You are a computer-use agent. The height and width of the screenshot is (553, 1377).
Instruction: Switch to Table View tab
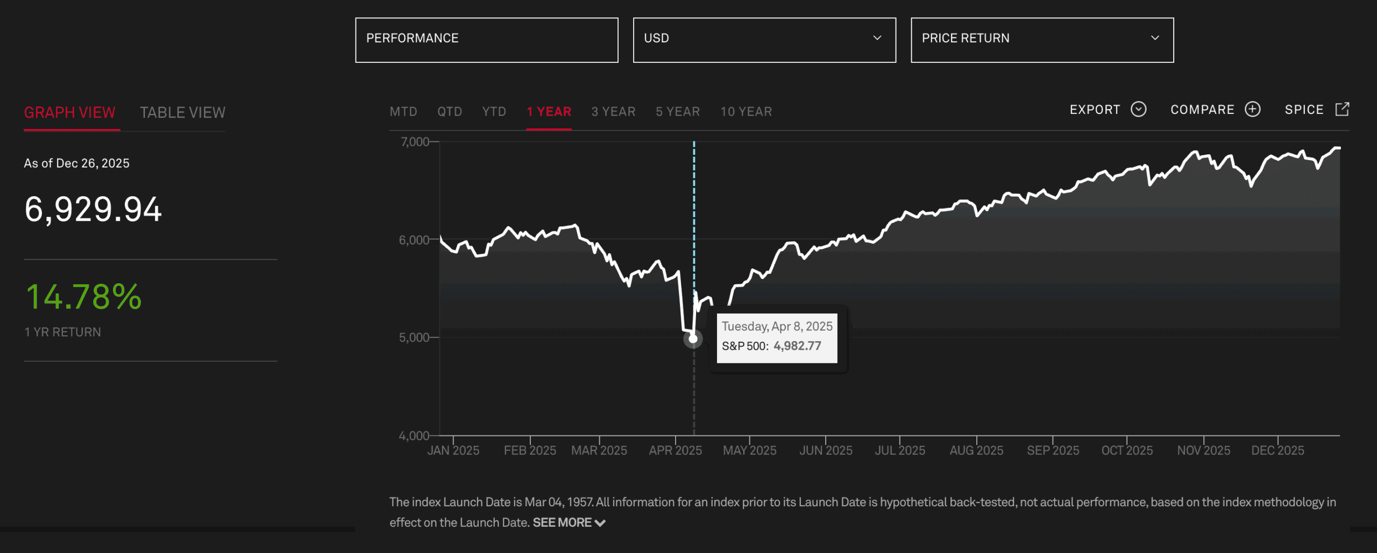(182, 112)
